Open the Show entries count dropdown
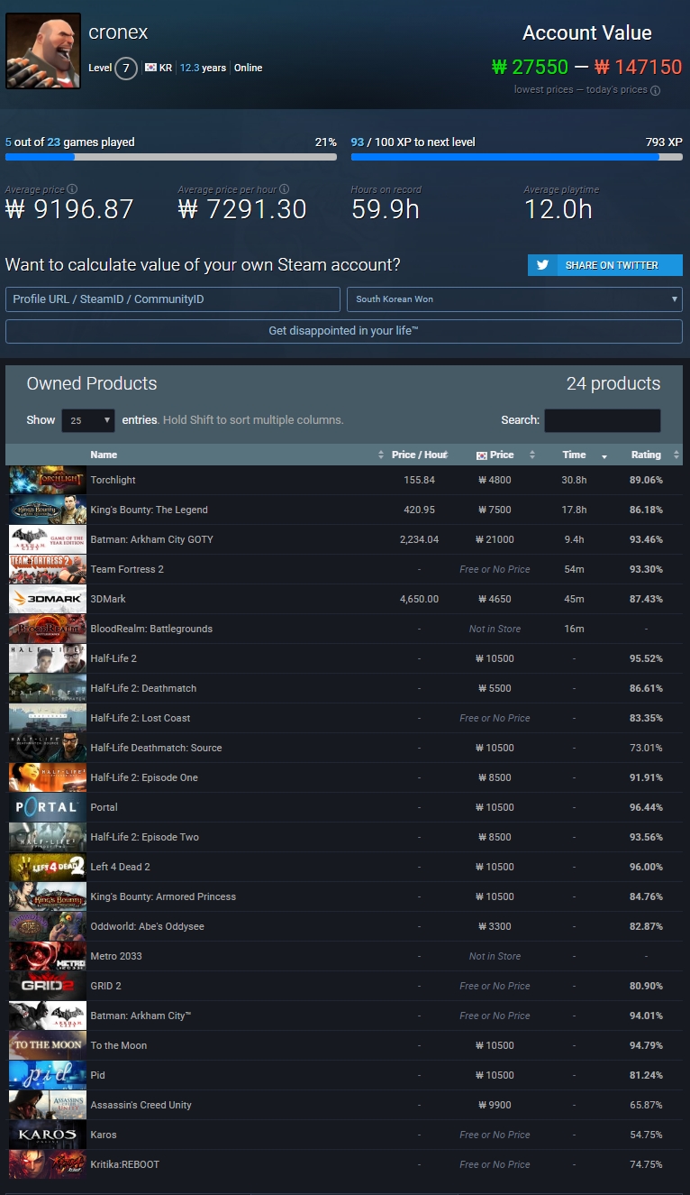The height and width of the screenshot is (1195, 690). [x=88, y=420]
